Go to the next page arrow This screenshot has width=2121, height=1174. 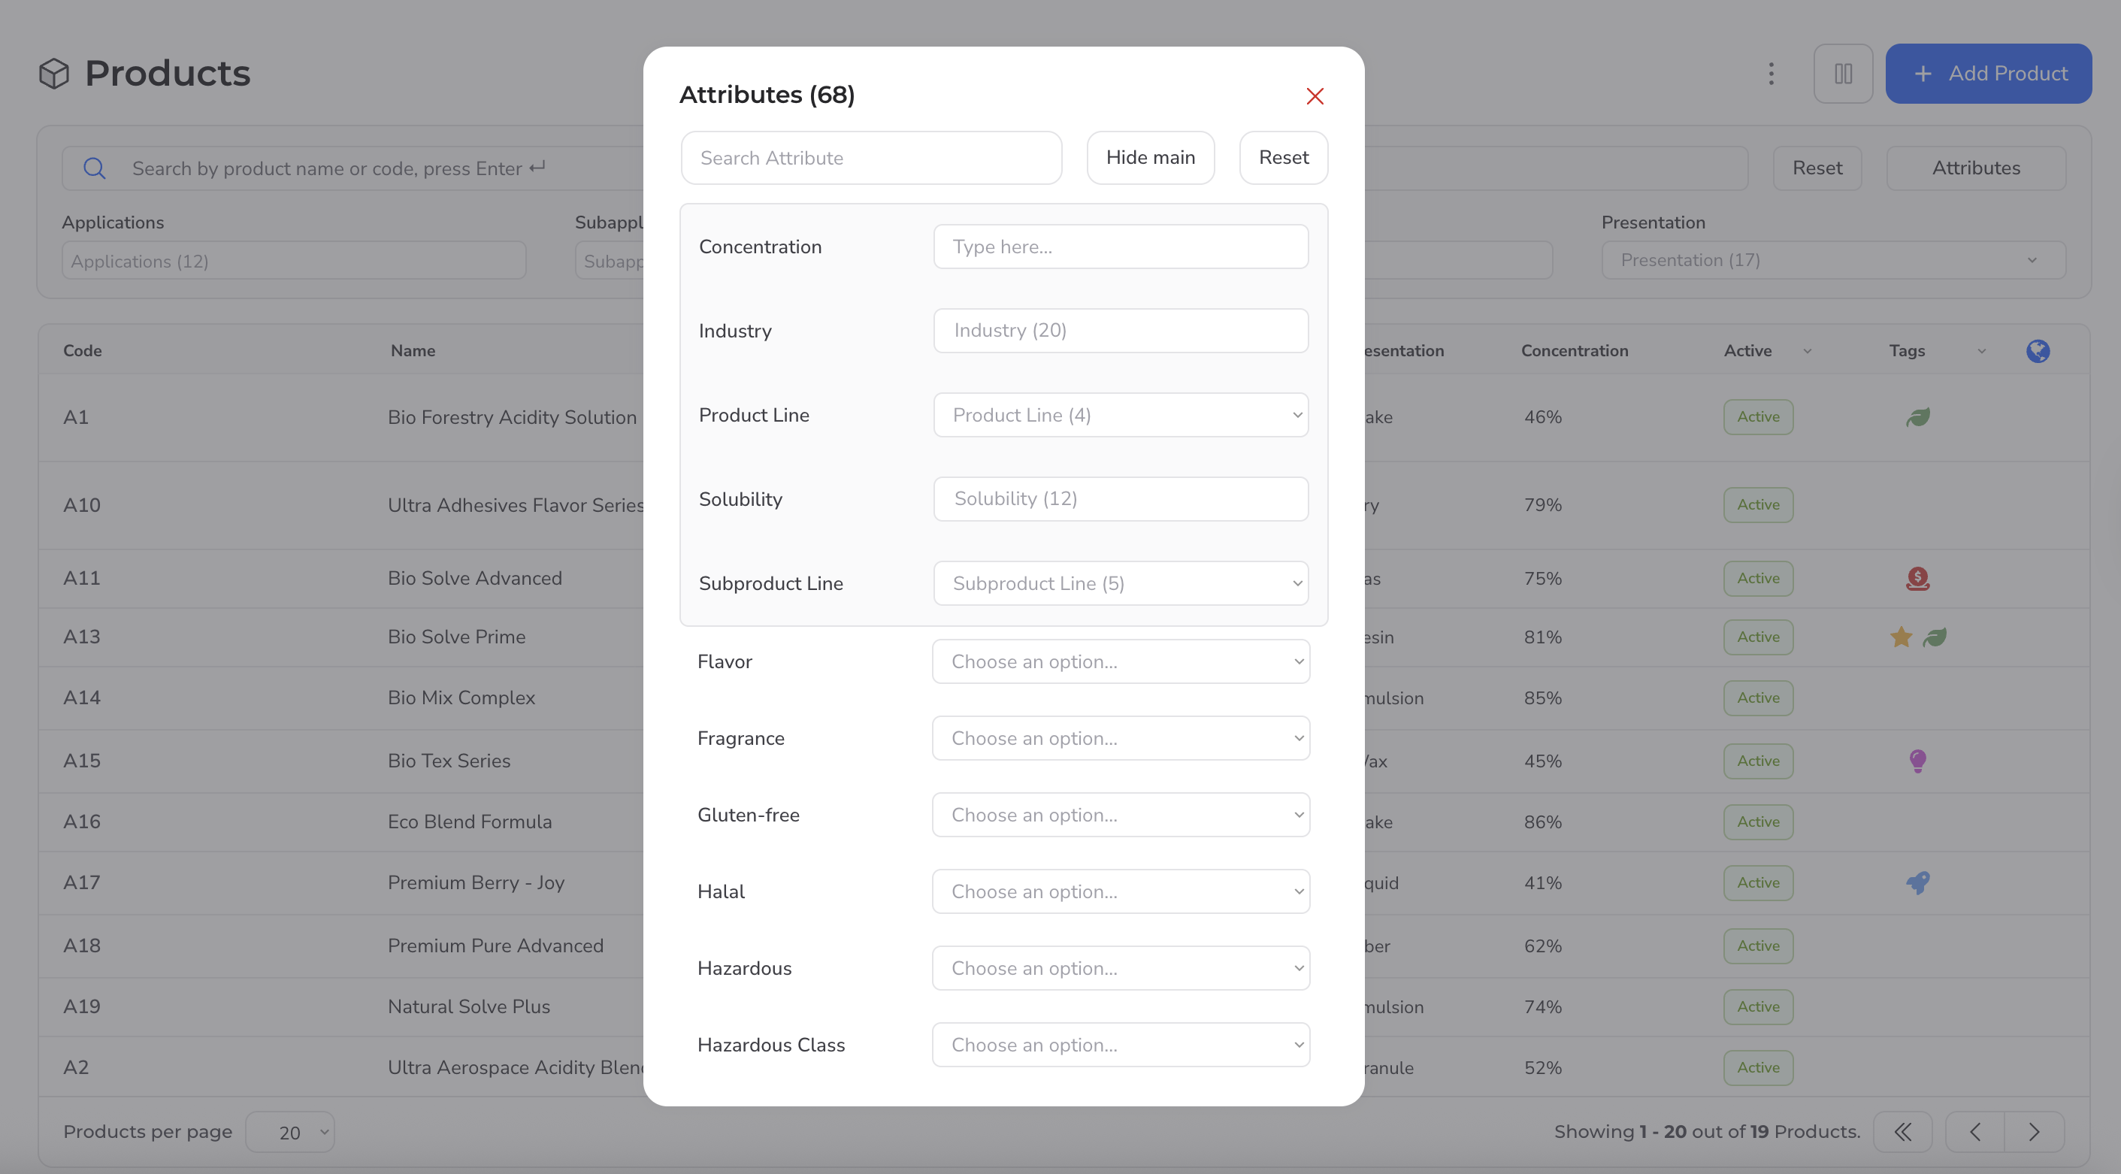click(2034, 1132)
